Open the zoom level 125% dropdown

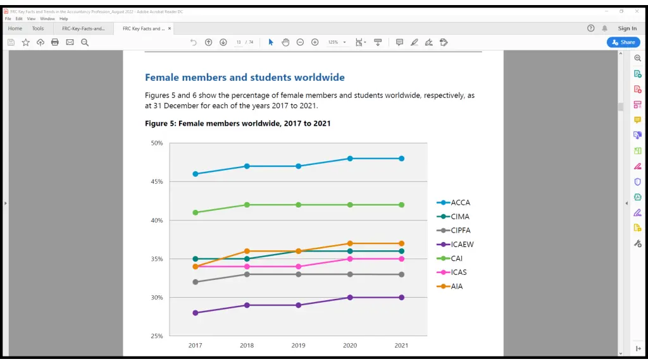pyautogui.click(x=337, y=42)
